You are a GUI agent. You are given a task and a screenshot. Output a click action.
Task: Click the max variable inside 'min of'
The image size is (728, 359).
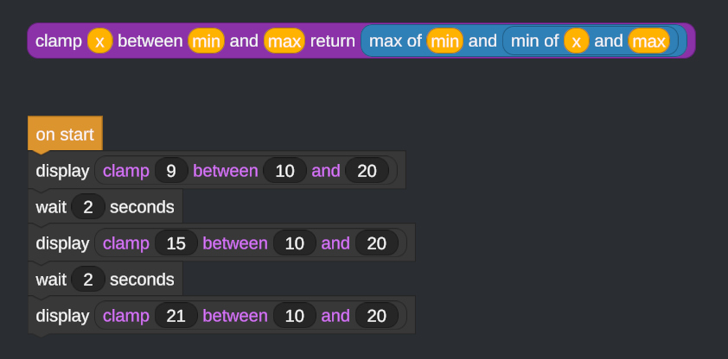(648, 41)
